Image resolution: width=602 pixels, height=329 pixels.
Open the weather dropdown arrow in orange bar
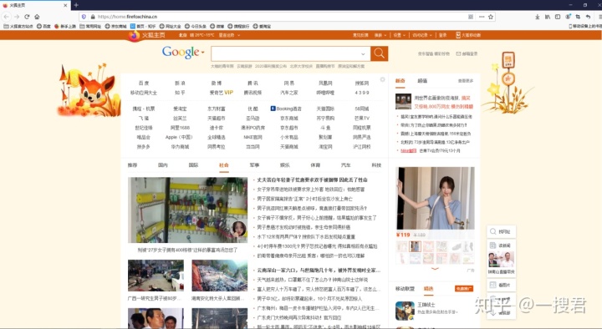(238, 35)
